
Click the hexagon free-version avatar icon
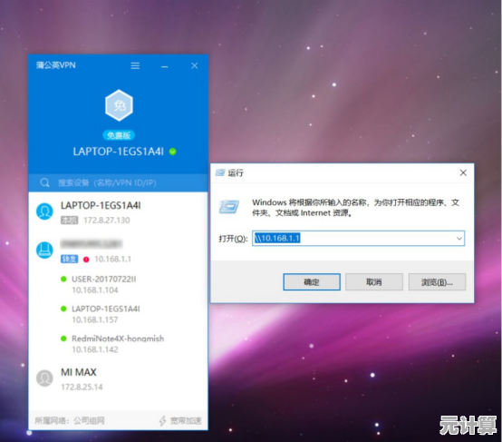click(x=119, y=105)
